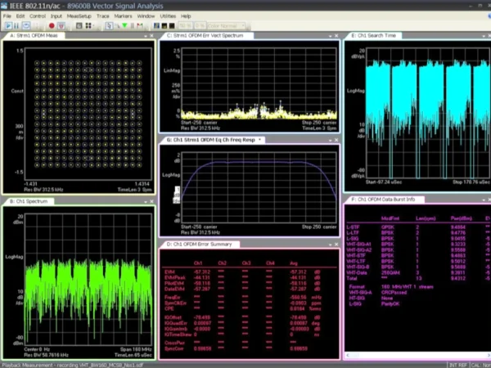Image resolution: width=491 pixels, height=368 pixels.
Task: Close the trace C Err Vect Spectrum pane
Action: point(336,36)
